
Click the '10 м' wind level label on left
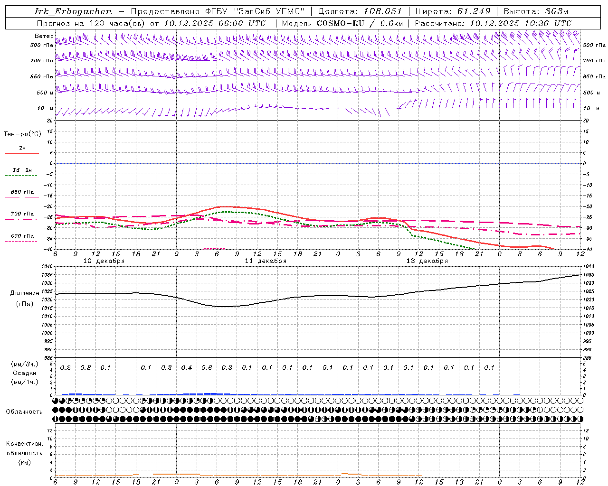(46, 108)
